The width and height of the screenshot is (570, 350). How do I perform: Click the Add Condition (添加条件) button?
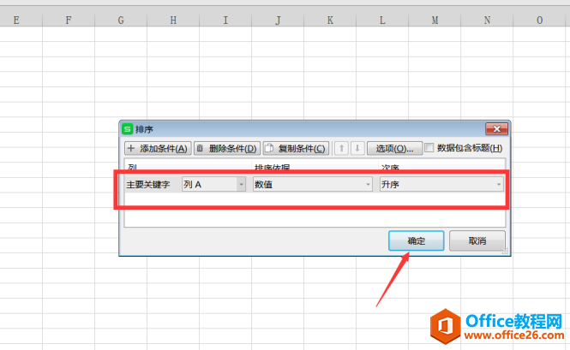[158, 148]
